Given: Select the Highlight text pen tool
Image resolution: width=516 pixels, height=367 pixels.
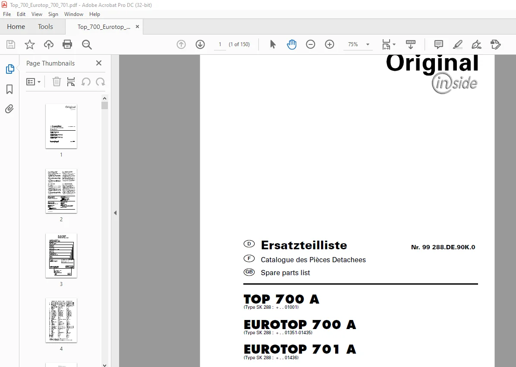Looking at the screenshot, I should [457, 44].
